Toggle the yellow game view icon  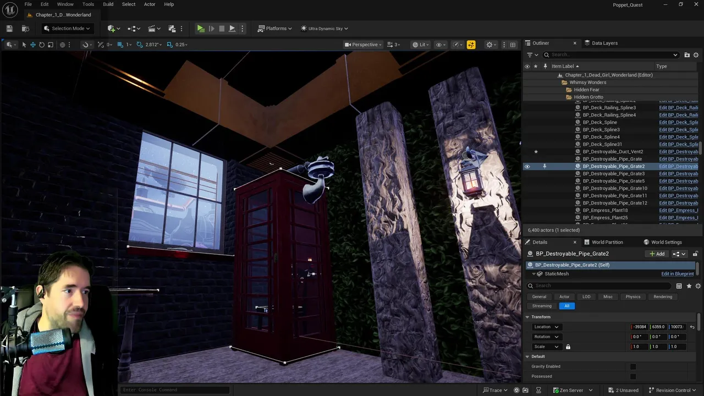tap(471, 45)
